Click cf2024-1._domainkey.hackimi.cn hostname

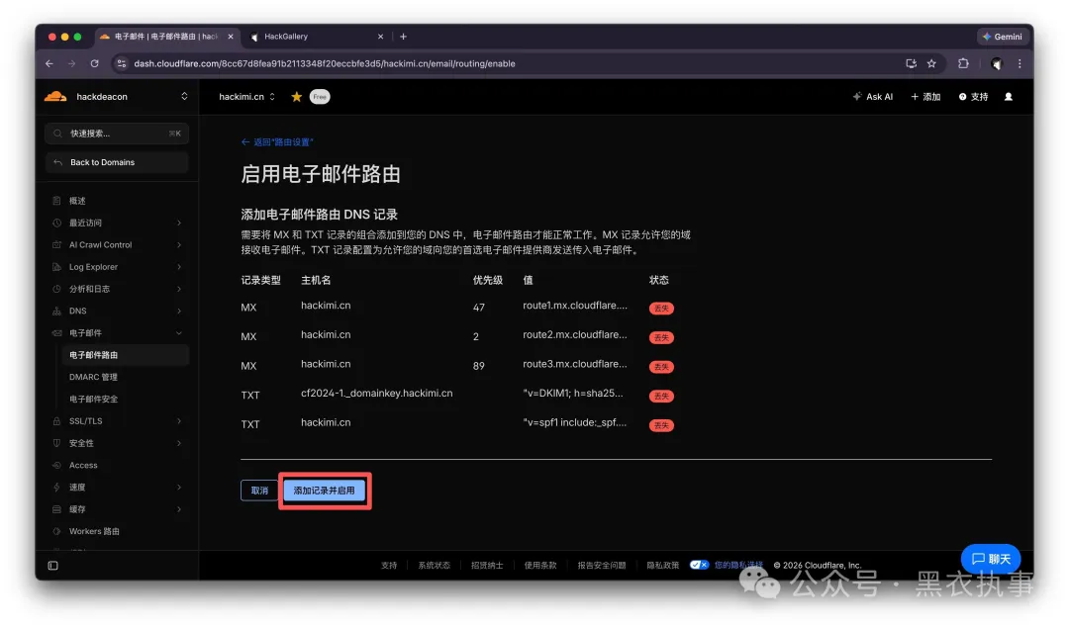[376, 394]
